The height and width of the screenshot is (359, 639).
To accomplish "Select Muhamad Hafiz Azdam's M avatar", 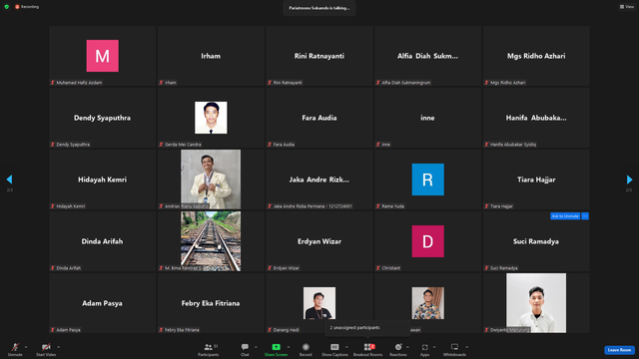I will pos(102,56).
